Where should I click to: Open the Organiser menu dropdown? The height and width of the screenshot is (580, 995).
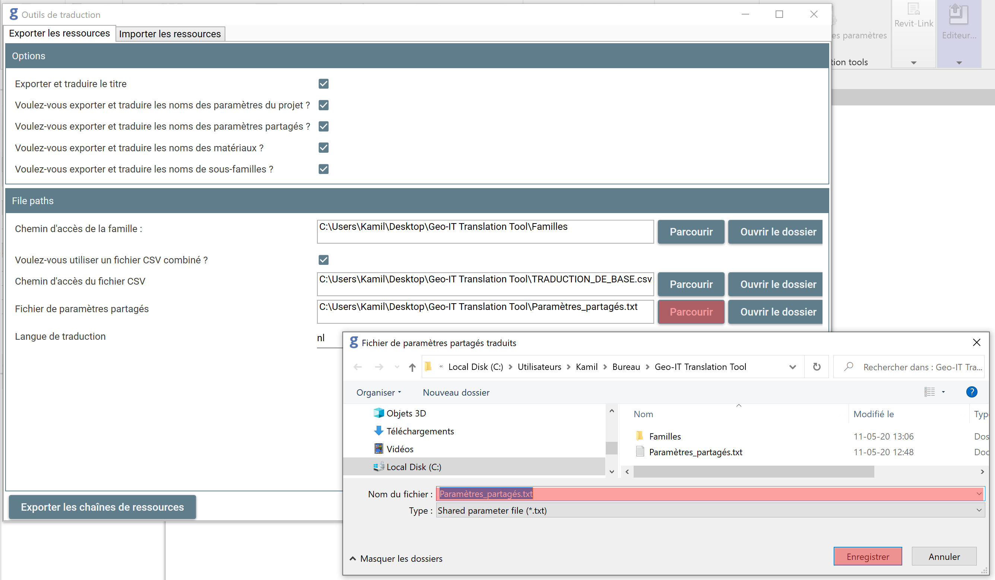[x=378, y=393]
